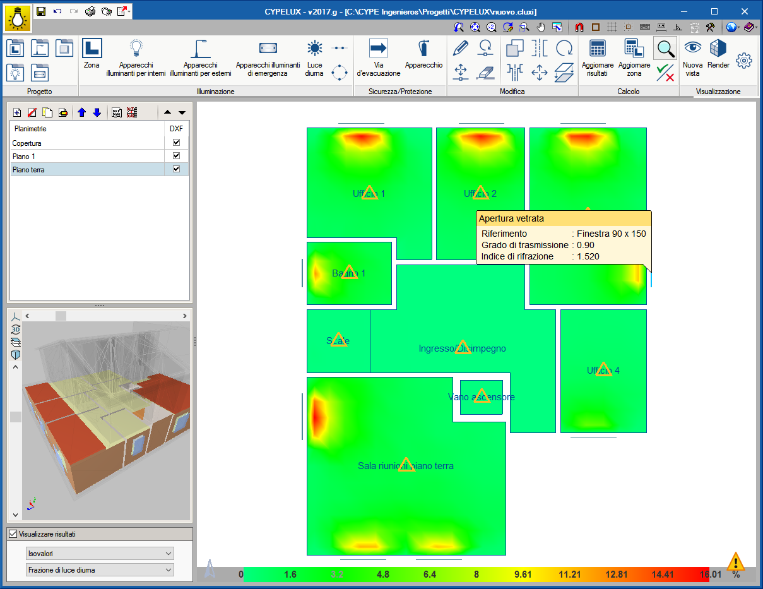Choose the Luce diurna tool
This screenshot has width=763, height=589.
[x=314, y=58]
